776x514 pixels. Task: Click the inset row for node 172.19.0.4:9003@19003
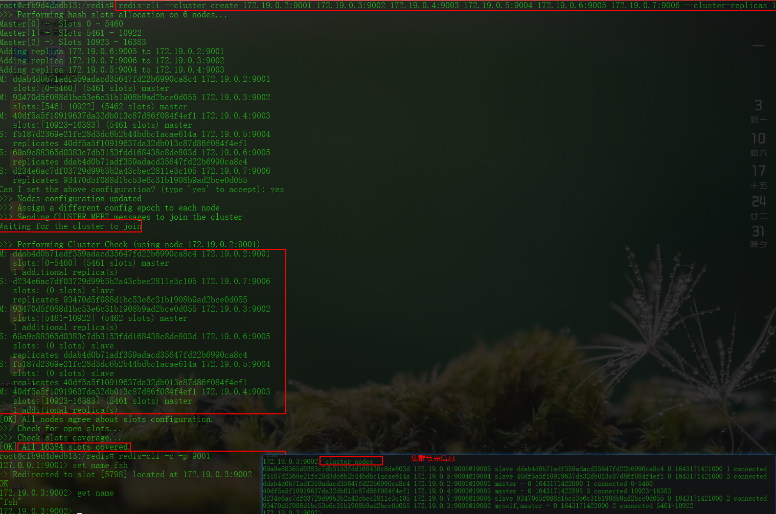pyautogui.click(x=467, y=491)
